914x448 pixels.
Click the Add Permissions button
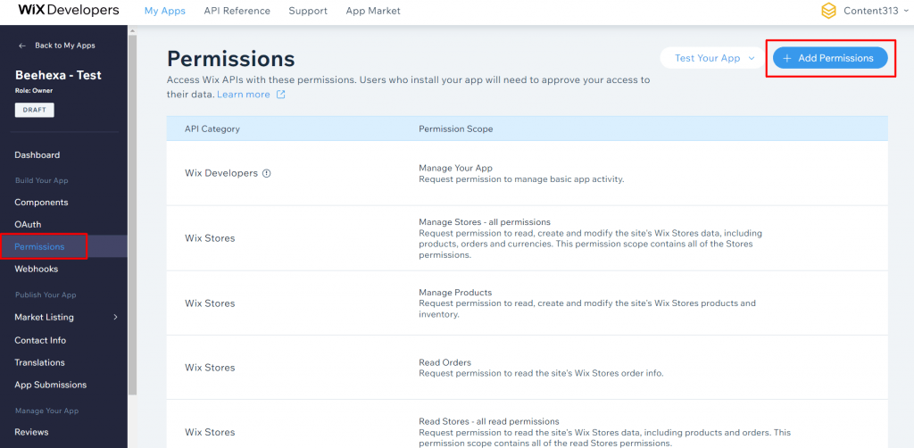[830, 58]
